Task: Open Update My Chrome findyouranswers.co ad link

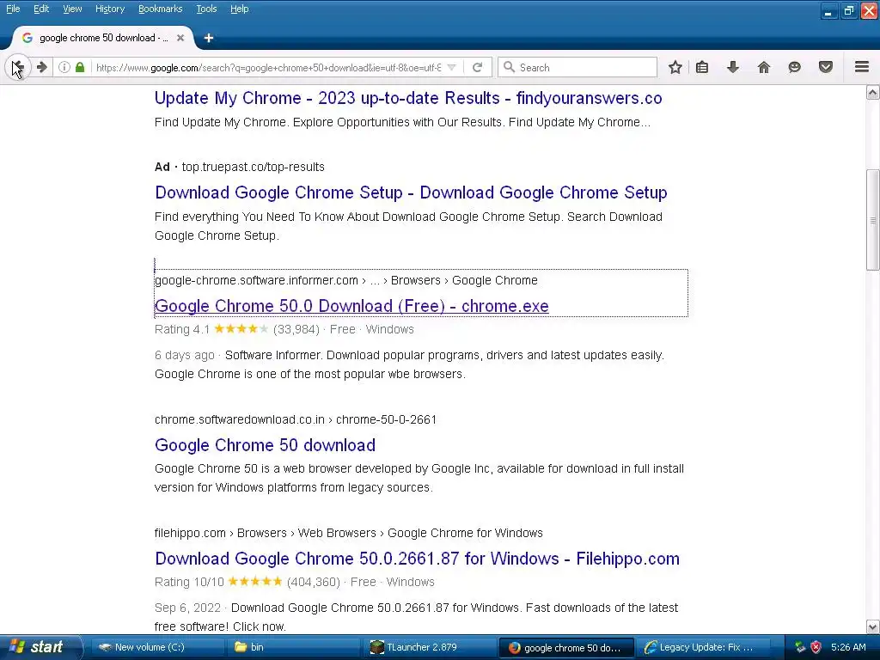Action: click(x=408, y=98)
